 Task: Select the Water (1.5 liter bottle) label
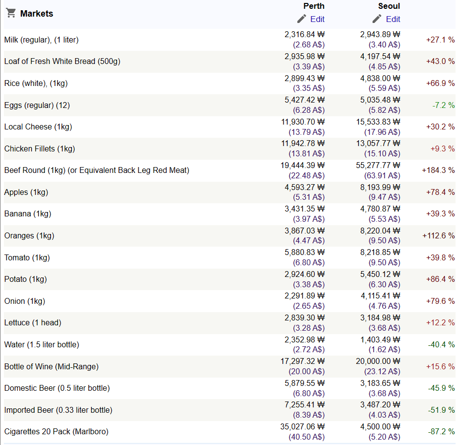pyautogui.click(x=42, y=345)
